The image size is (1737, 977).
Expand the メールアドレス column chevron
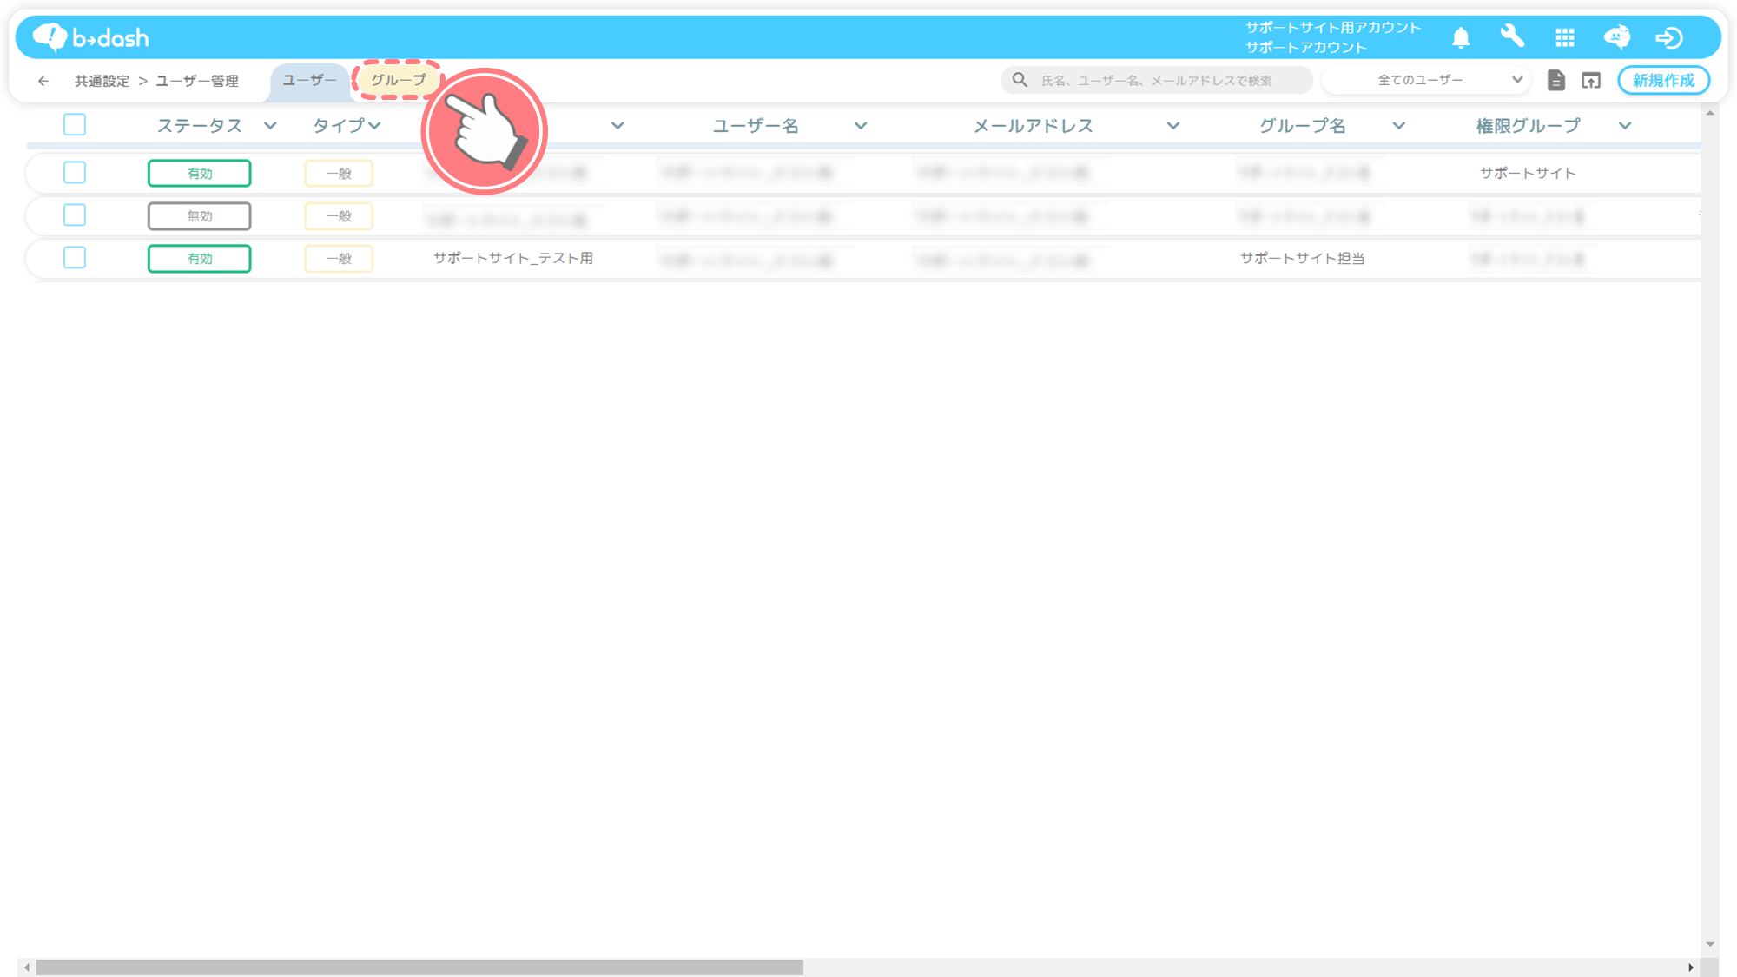(x=1173, y=126)
